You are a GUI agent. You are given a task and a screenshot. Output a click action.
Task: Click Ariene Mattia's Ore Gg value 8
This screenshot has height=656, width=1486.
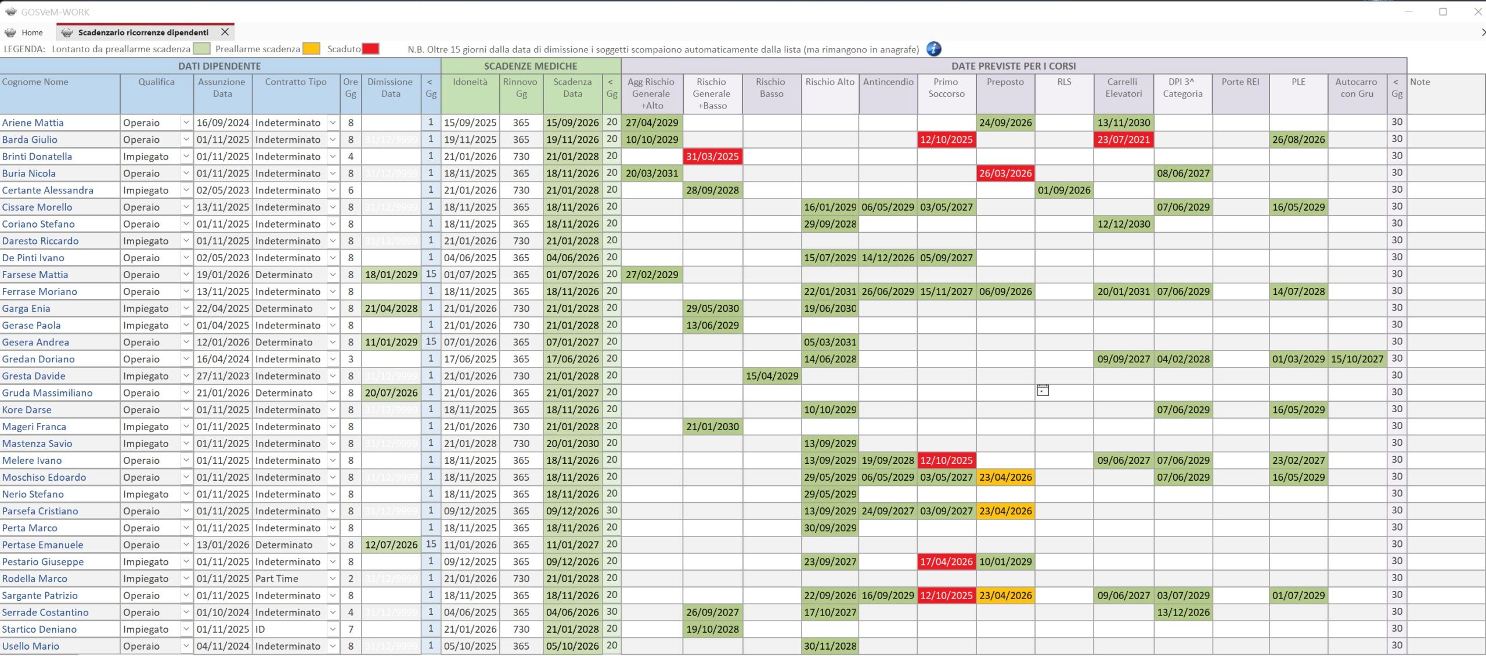(351, 122)
